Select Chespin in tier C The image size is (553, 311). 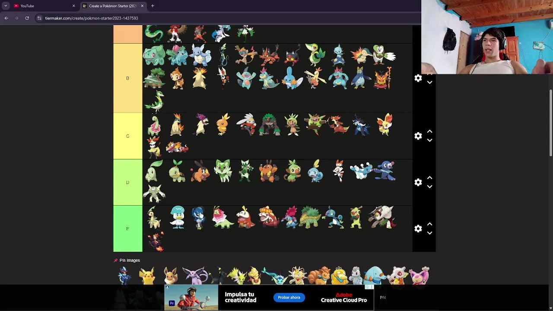coord(292,124)
